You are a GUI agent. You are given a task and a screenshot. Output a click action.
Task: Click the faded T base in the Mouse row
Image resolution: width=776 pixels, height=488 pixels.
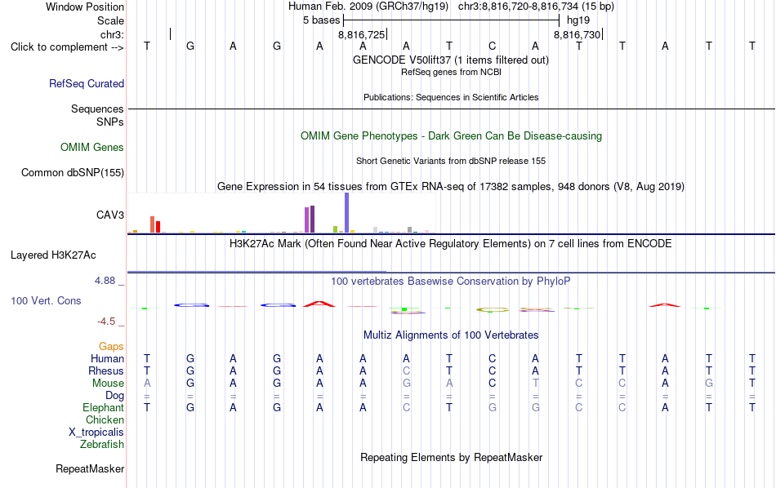(536, 384)
